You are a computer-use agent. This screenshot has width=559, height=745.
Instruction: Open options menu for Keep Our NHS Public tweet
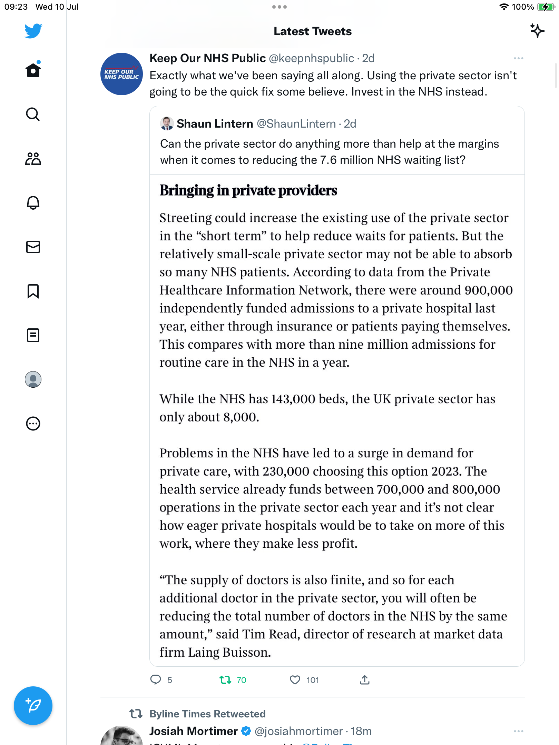tap(518, 59)
